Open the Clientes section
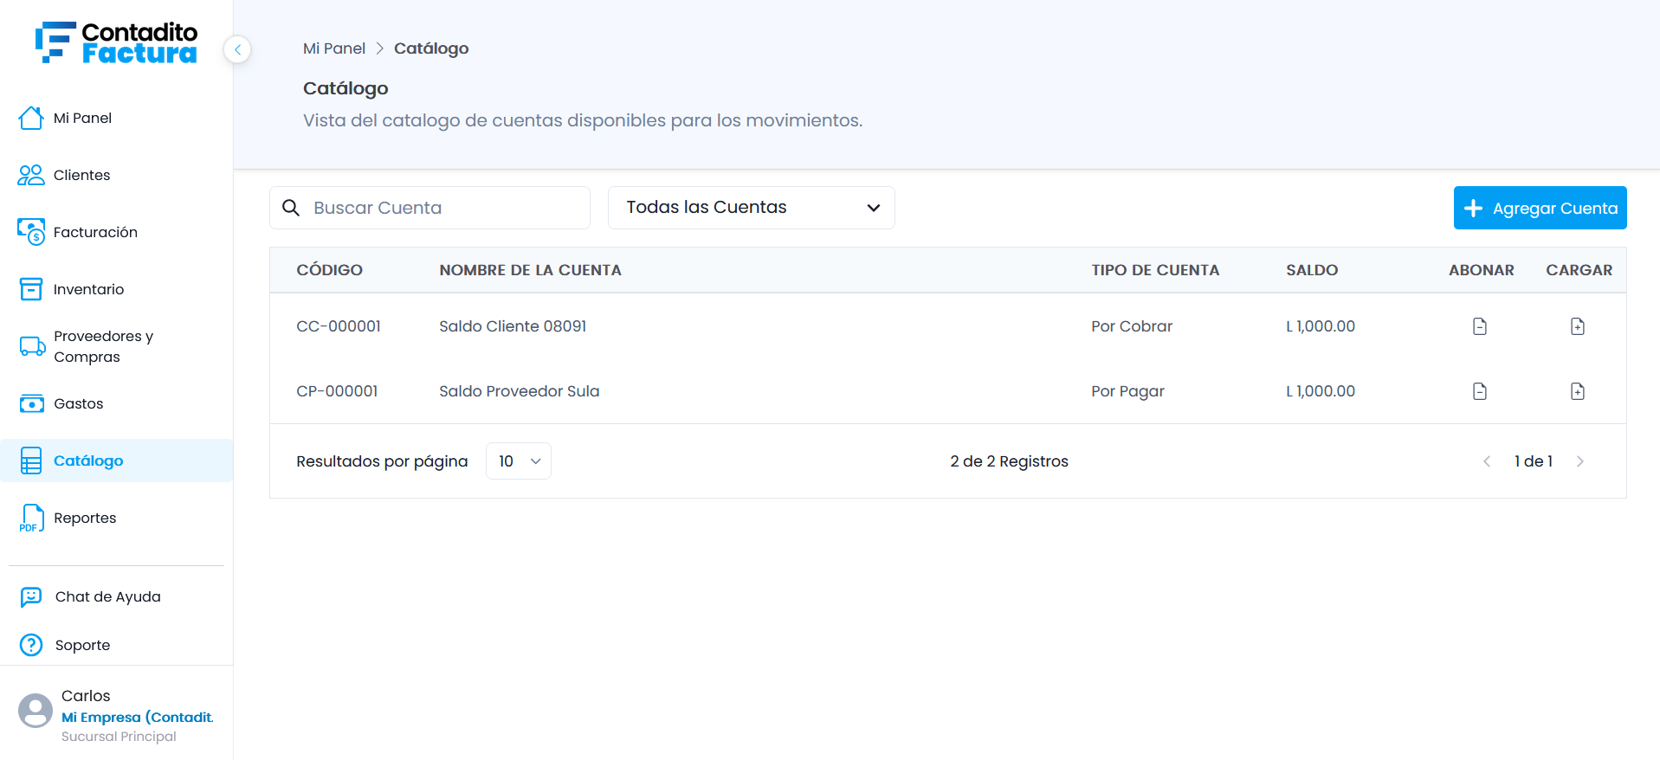The width and height of the screenshot is (1660, 760). click(81, 175)
